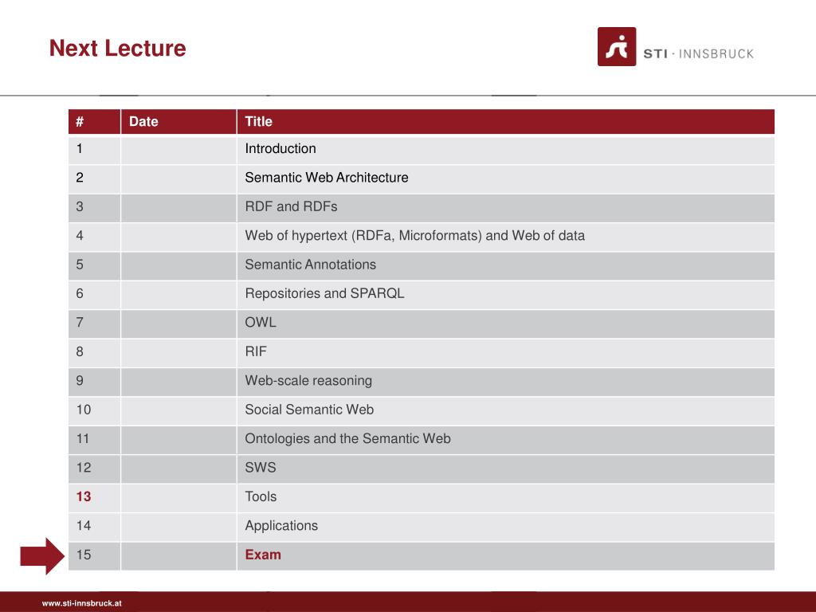The width and height of the screenshot is (816, 612).
Task: Select the 'Next Lecture' slide heading
Action: 118,48
